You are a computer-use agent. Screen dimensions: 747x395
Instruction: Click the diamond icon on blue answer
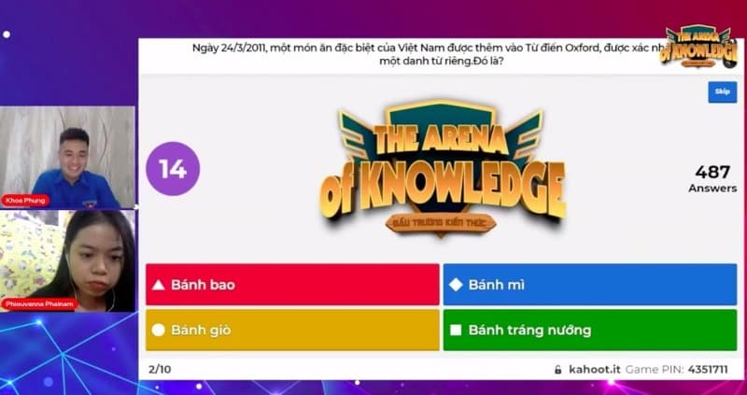pos(456,285)
